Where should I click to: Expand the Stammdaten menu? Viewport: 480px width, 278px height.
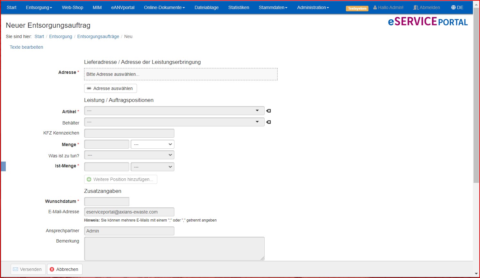pyautogui.click(x=273, y=7)
